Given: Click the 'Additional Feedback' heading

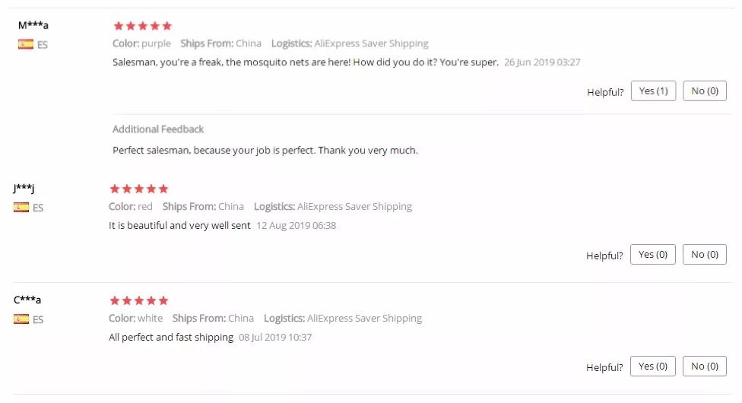Looking at the screenshot, I should [x=158, y=129].
